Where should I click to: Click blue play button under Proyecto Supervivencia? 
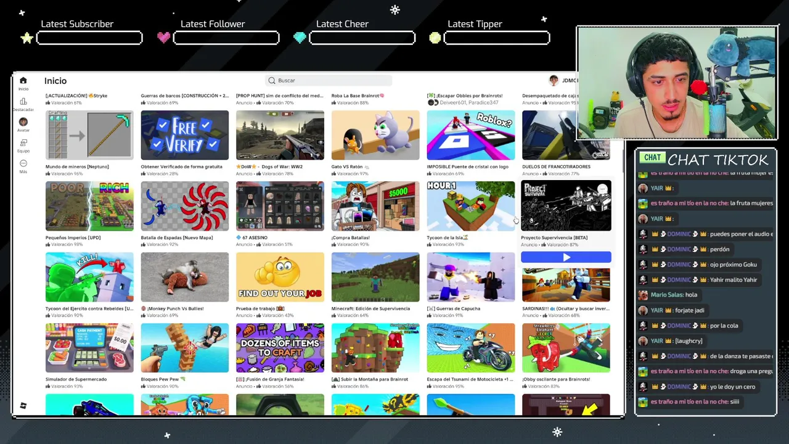pyautogui.click(x=566, y=257)
